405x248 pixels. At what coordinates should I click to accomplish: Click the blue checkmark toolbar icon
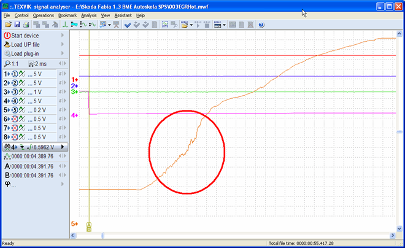(128, 25)
